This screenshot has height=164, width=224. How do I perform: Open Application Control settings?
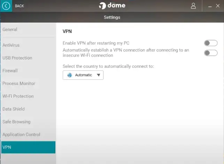coord(21,134)
